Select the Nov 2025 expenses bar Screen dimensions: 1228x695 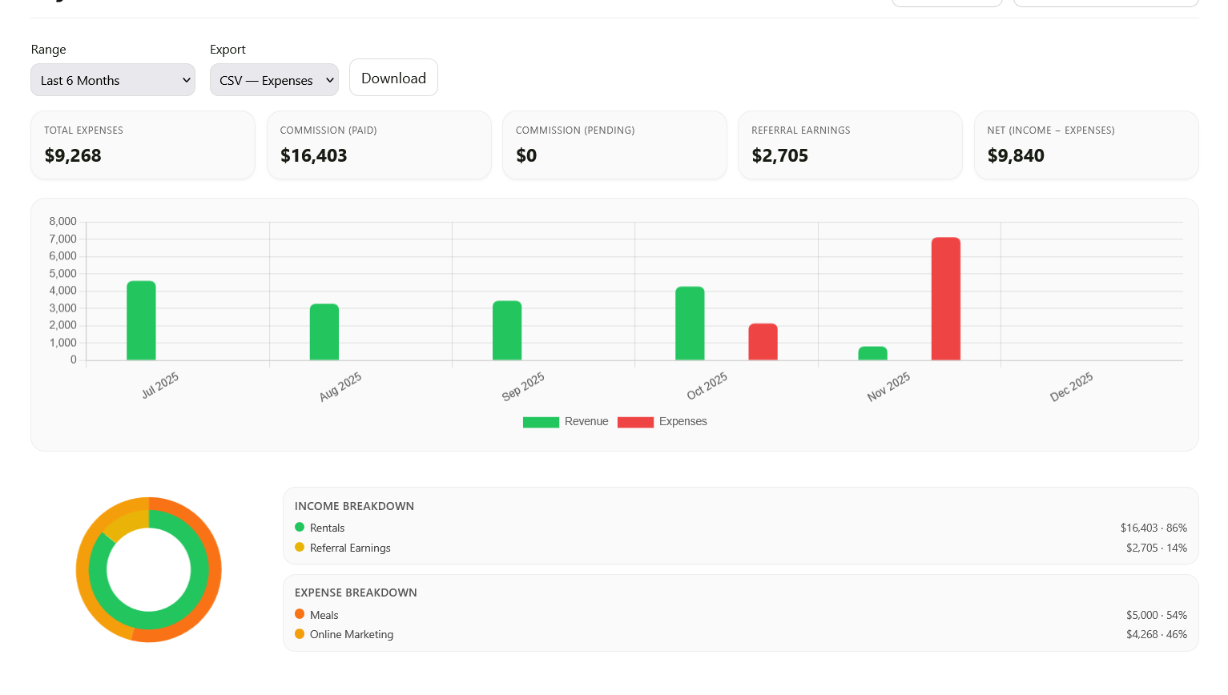pos(946,300)
